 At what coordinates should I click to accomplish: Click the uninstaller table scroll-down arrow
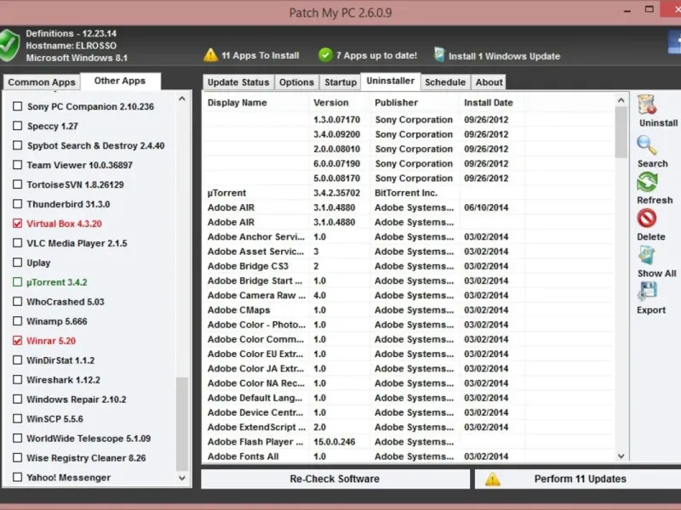coord(621,456)
